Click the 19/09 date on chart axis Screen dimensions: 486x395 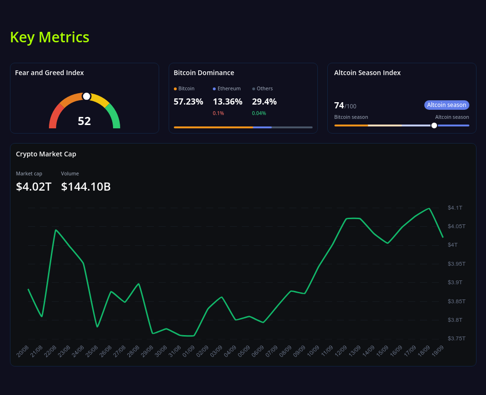point(438,352)
